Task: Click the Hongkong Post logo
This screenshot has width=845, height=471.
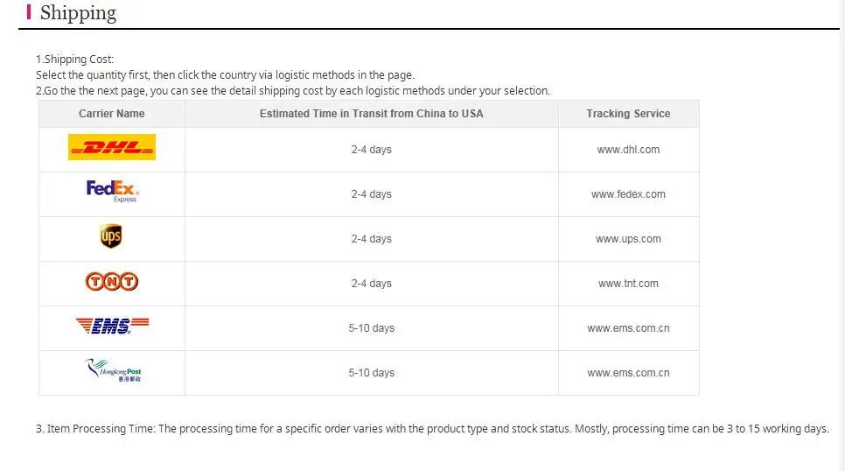Action: (113, 370)
